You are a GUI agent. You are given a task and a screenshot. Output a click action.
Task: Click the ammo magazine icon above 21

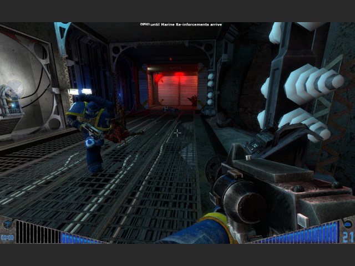348,224
